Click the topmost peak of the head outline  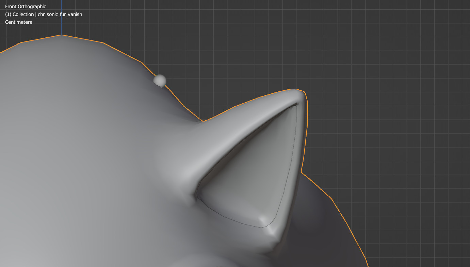(x=62, y=35)
